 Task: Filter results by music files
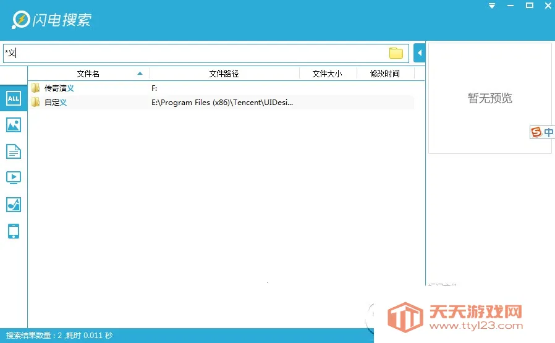pyautogui.click(x=14, y=205)
